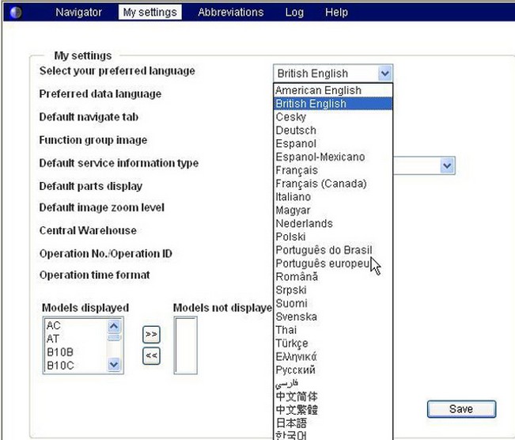Select model B10C in Models displayed
Image resolution: width=515 pixels, height=440 pixels.
click(76, 366)
